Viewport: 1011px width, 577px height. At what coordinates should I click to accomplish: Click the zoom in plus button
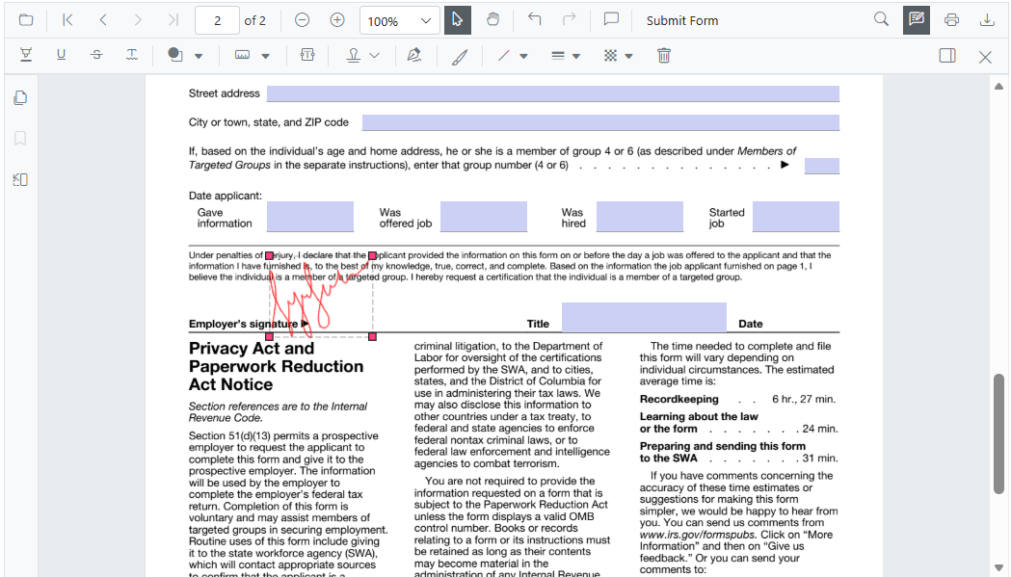pyautogui.click(x=337, y=20)
